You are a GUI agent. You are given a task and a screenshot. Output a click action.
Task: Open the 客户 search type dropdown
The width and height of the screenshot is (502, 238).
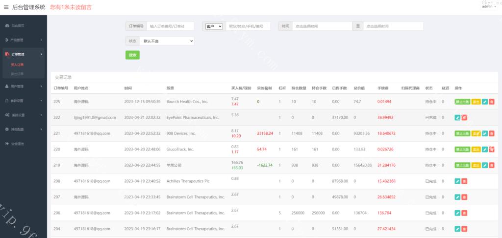[x=214, y=26]
